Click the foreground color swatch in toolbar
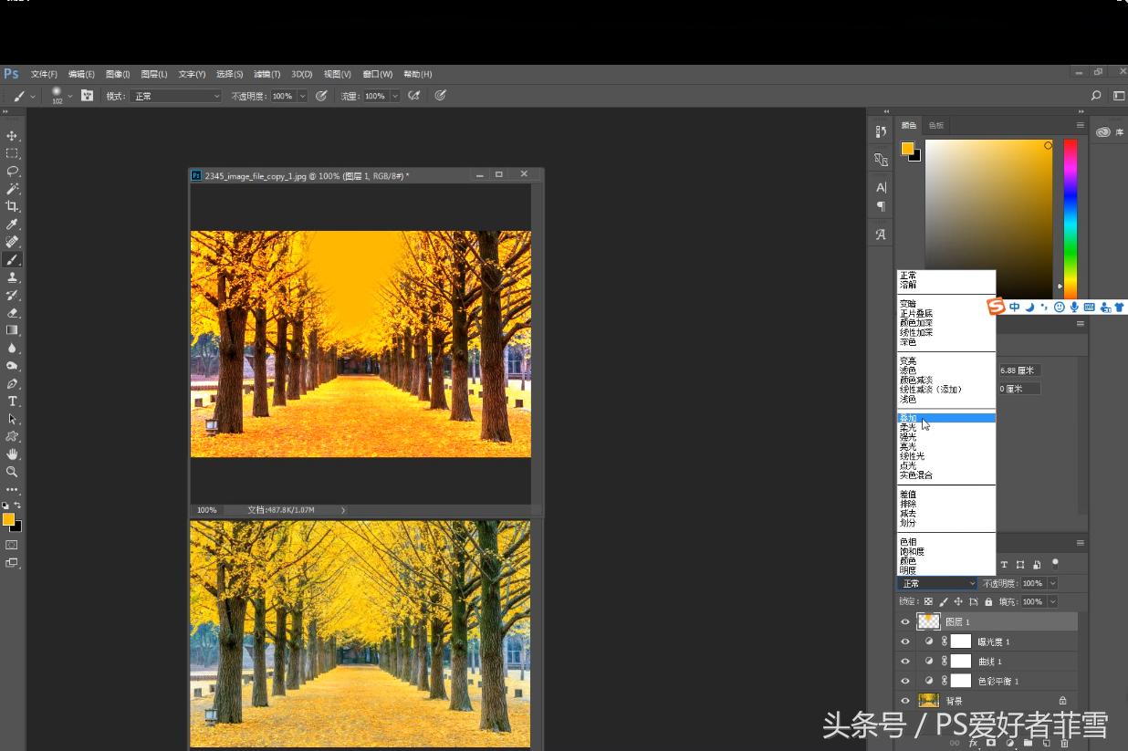This screenshot has width=1128, height=751. point(8,519)
